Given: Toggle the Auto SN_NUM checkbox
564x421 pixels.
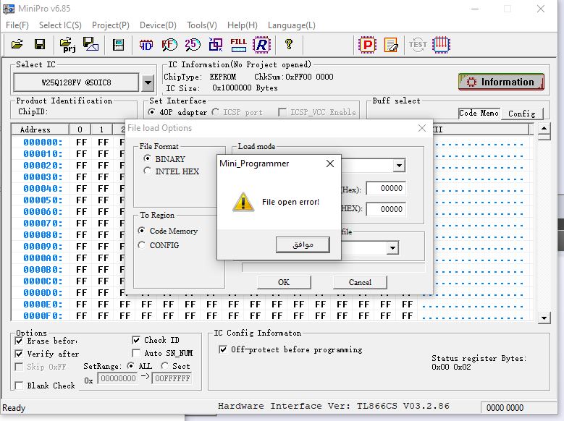Looking at the screenshot, I should tap(136, 353).
